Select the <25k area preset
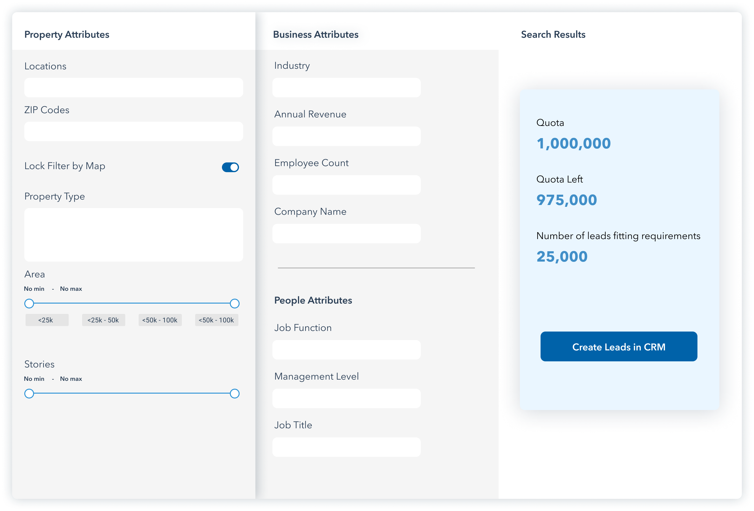The width and height of the screenshot is (754, 511). click(47, 320)
